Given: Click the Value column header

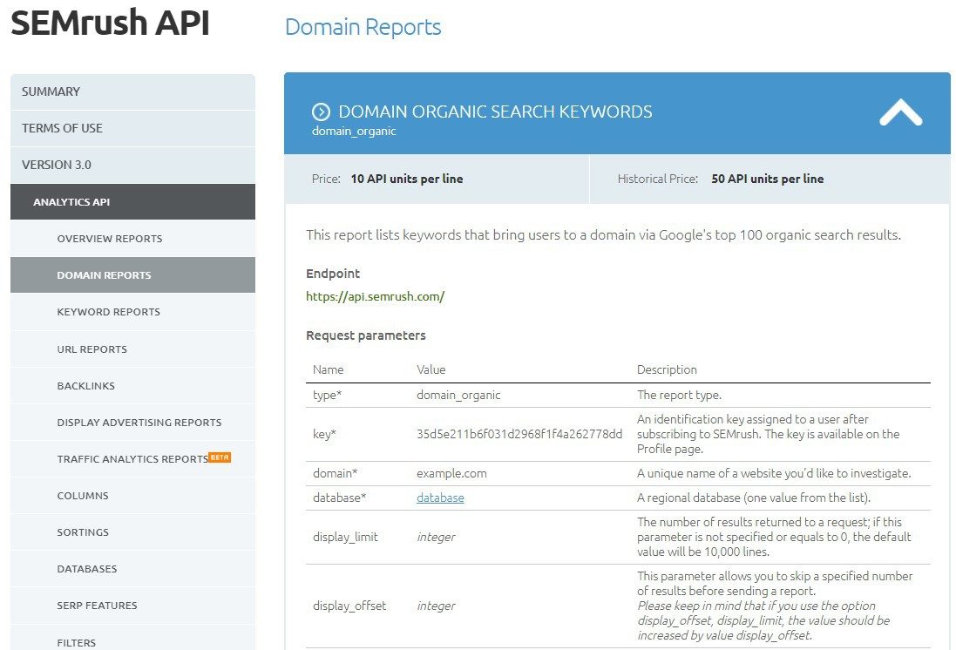Looking at the screenshot, I should (x=431, y=369).
